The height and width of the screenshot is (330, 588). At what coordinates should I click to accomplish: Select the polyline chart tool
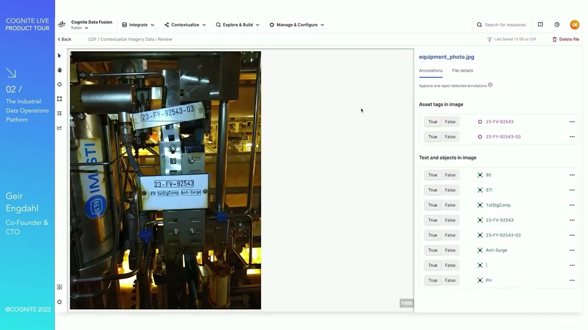(x=59, y=128)
